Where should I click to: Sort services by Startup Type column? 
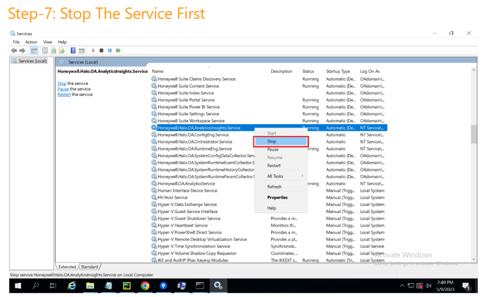pos(338,71)
